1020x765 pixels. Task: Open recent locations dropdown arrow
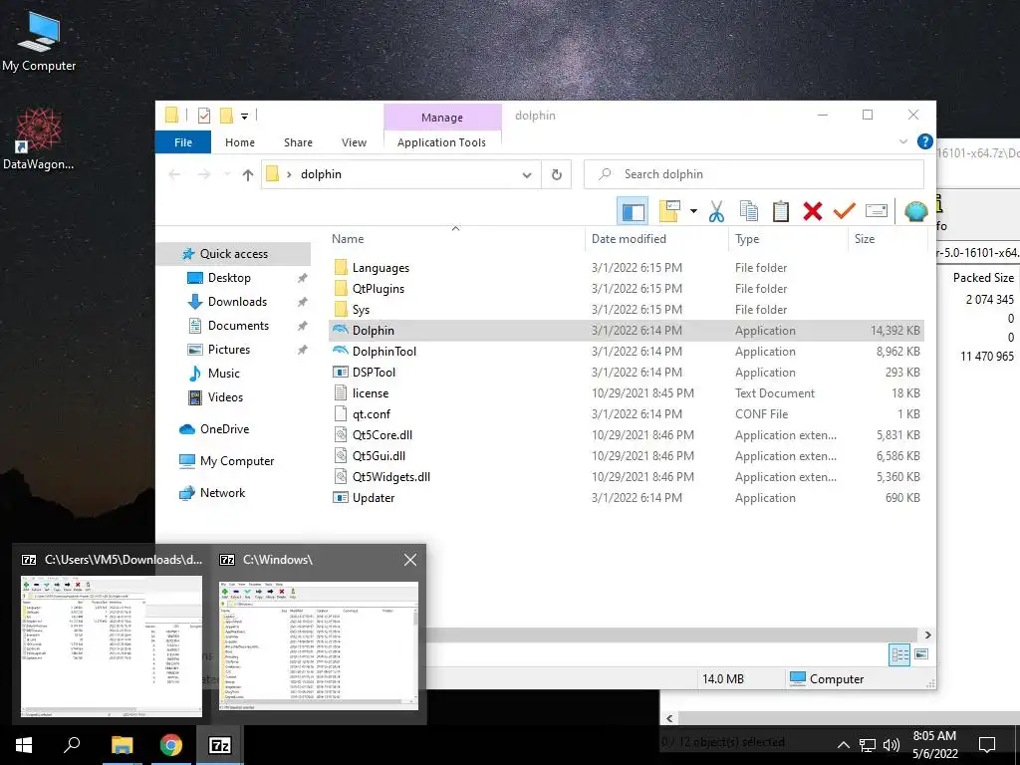click(x=227, y=174)
